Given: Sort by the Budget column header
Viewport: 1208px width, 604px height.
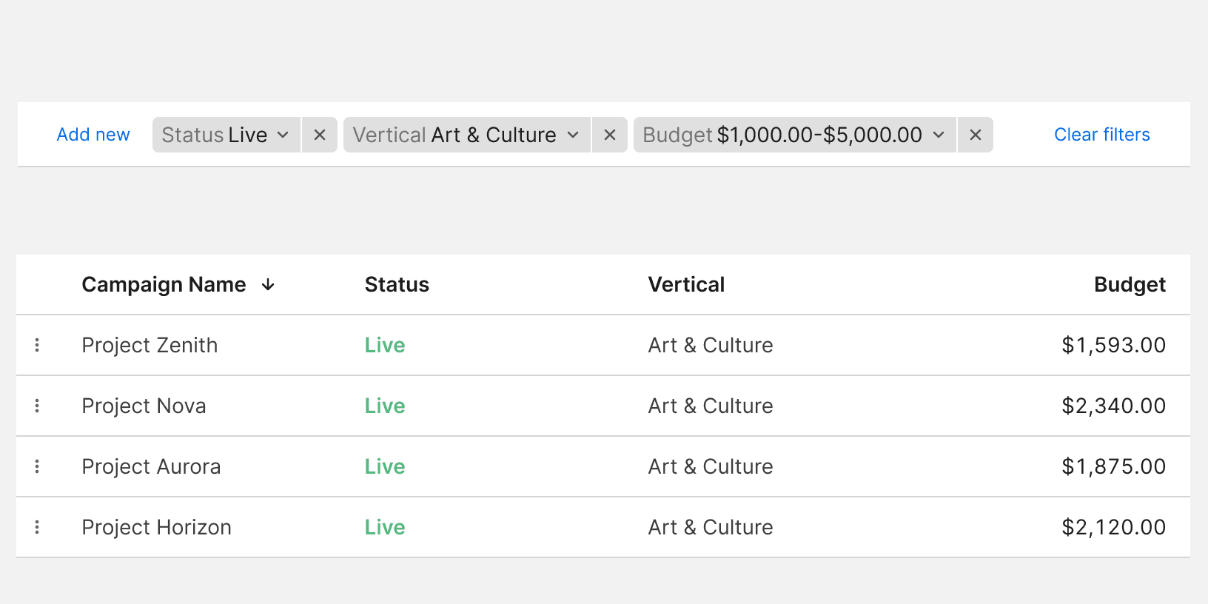Looking at the screenshot, I should click(1130, 285).
